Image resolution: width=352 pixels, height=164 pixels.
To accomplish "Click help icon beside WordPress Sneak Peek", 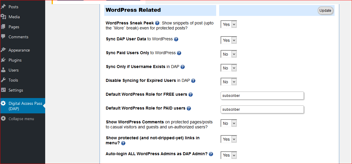I will [157, 23].
